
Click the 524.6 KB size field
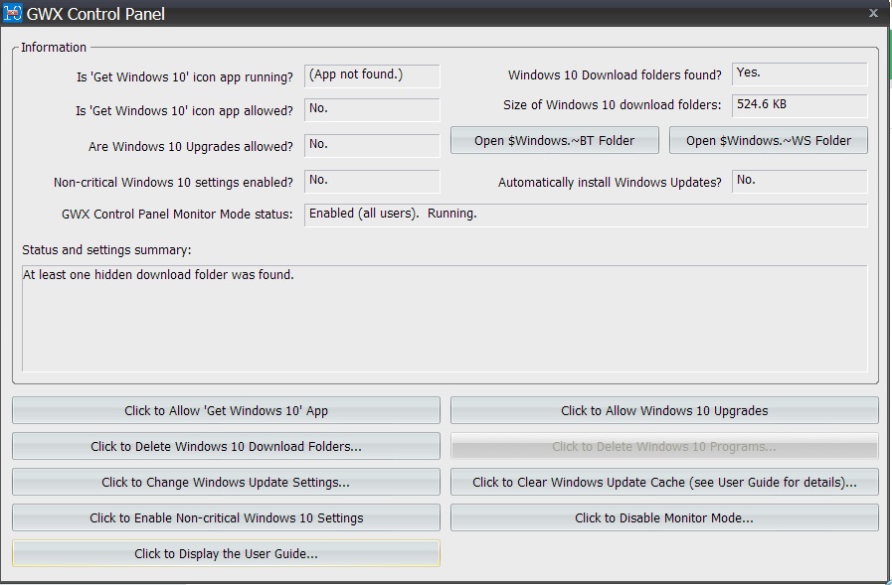point(800,105)
